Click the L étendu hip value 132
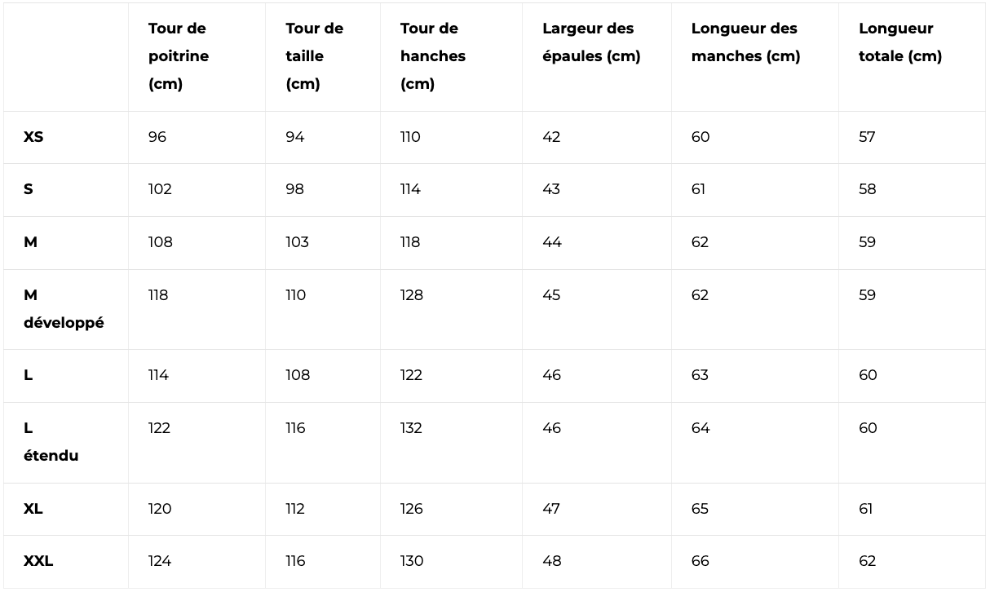Screen dimensions: 990x592 coord(411,428)
